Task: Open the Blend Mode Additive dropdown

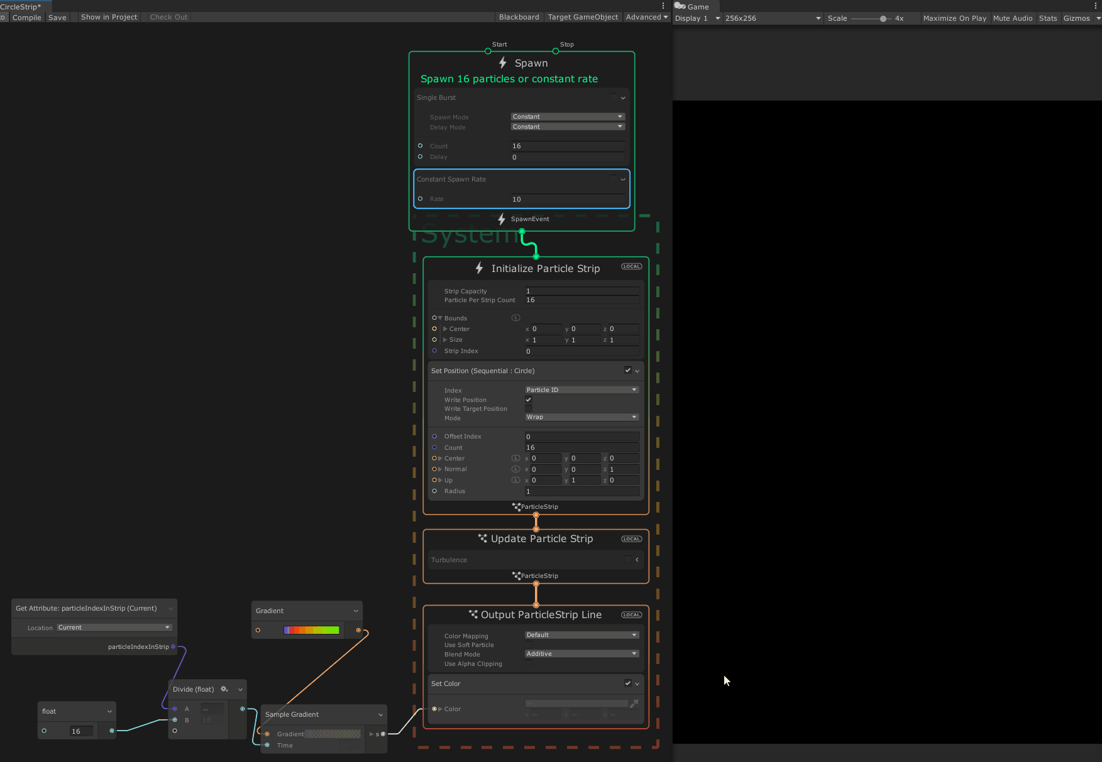Action: (581, 654)
